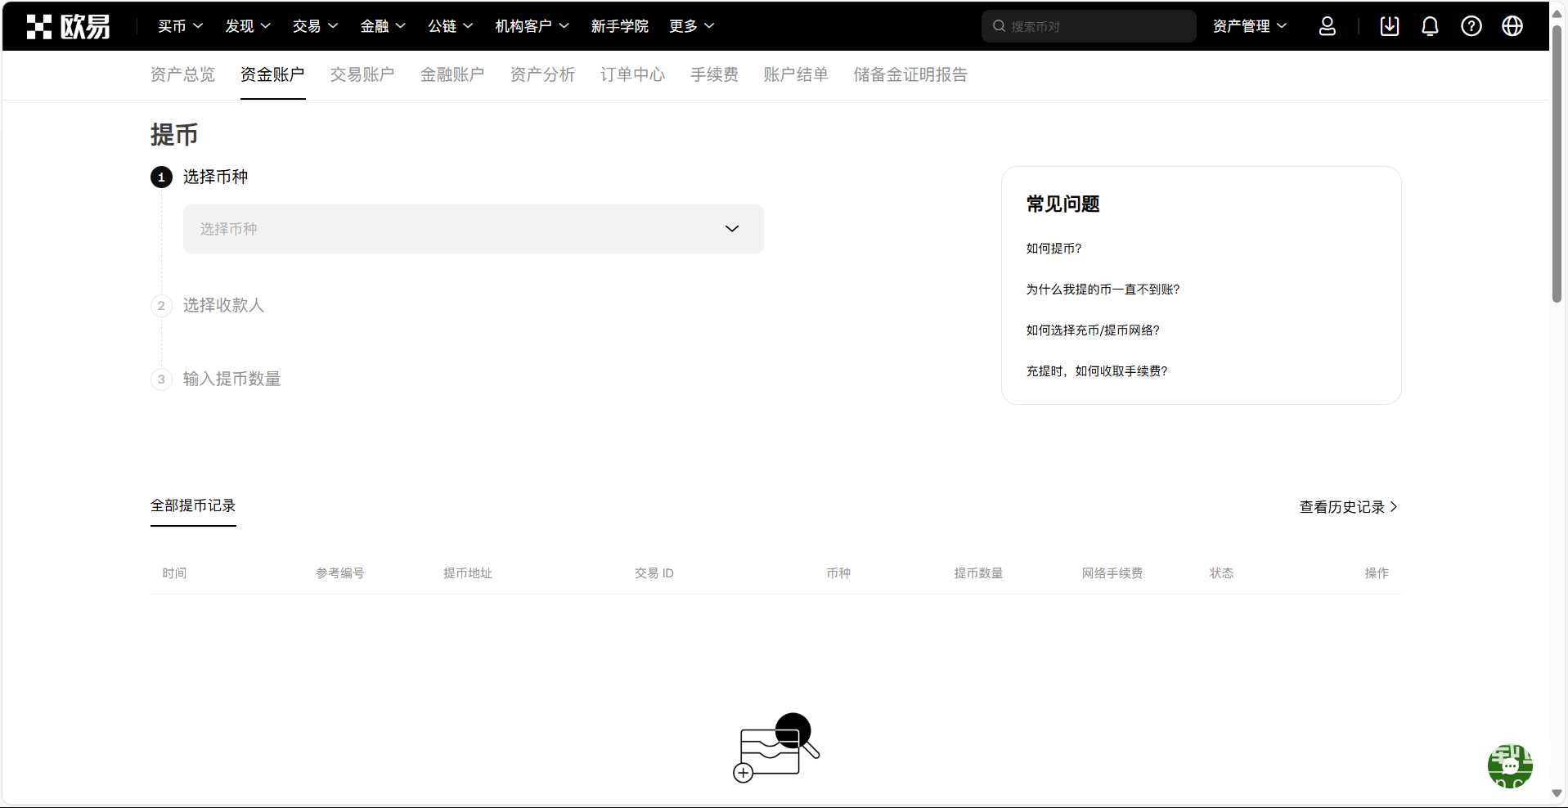Click the empty records illustration

(x=775, y=747)
